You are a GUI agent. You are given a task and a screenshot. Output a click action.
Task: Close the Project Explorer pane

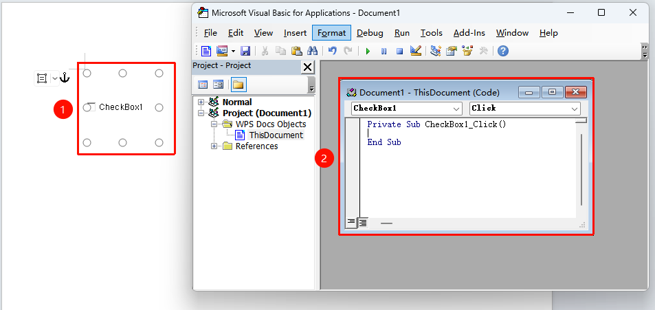tap(307, 67)
